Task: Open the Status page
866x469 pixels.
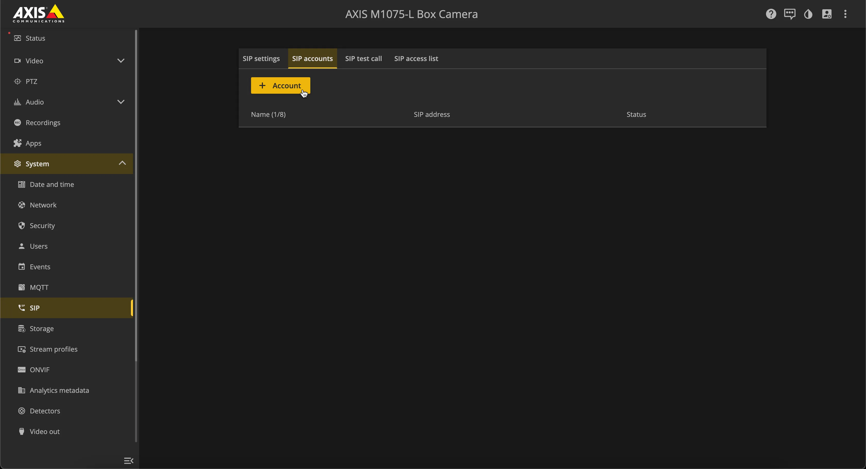Action: point(66,38)
